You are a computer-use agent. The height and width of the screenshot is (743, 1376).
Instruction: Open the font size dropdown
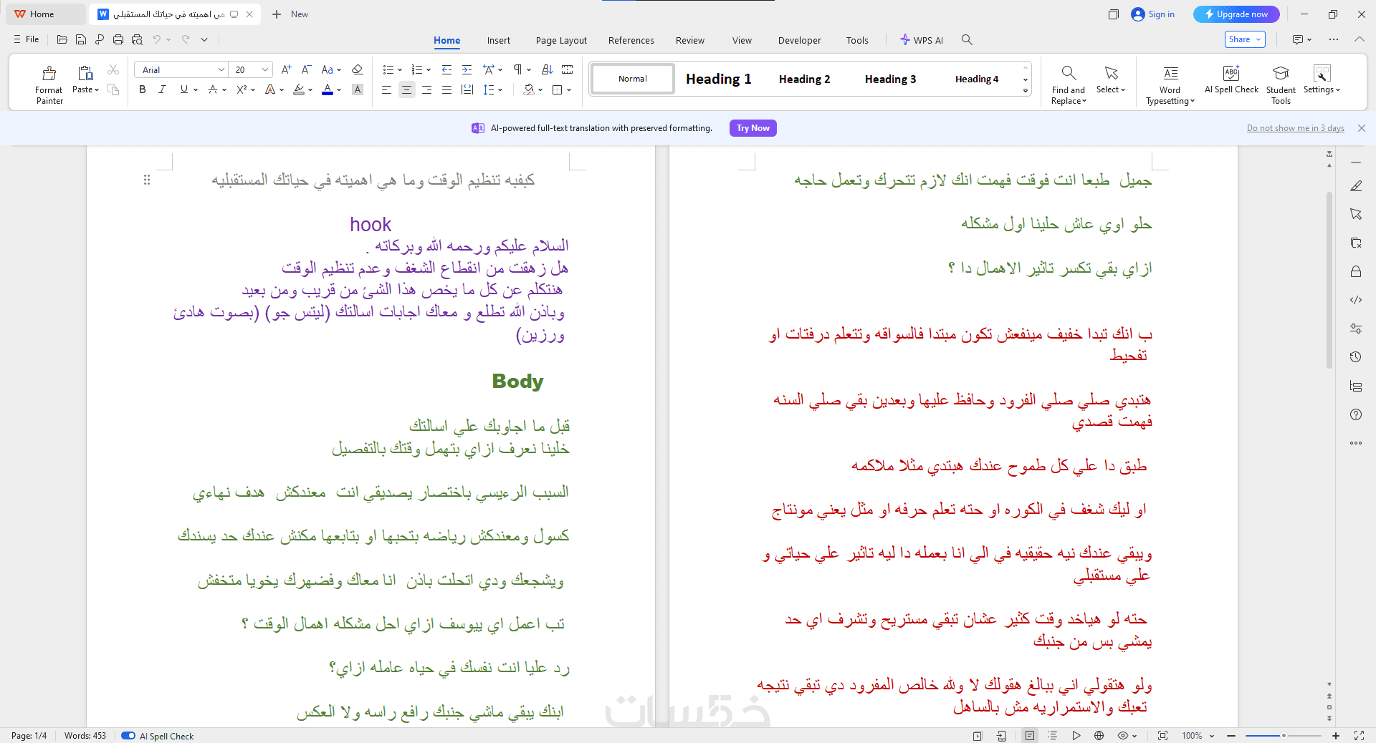pyautogui.click(x=265, y=69)
